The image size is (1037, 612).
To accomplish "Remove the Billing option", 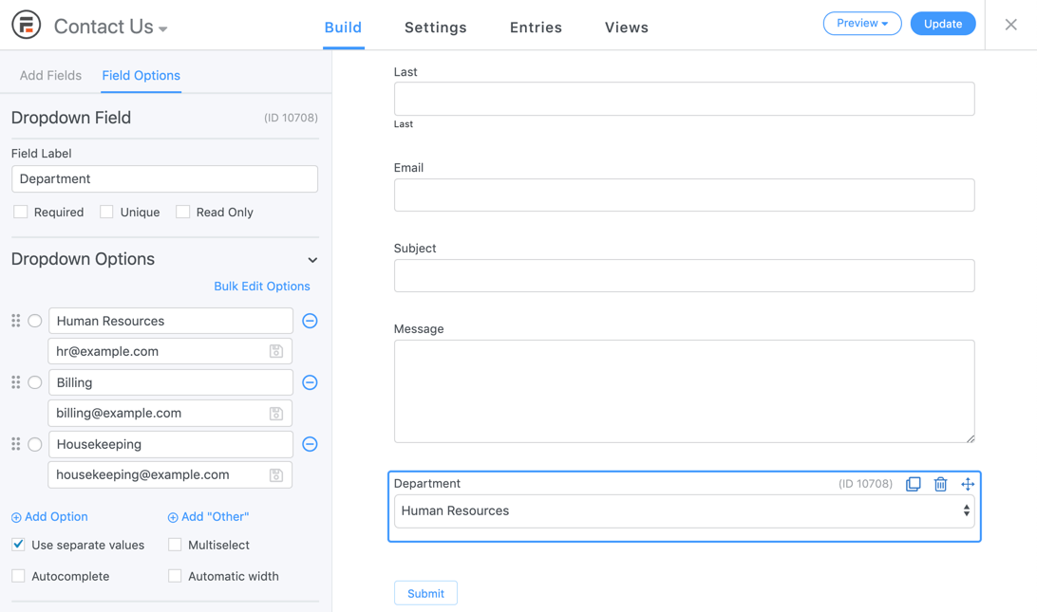I will (x=310, y=382).
